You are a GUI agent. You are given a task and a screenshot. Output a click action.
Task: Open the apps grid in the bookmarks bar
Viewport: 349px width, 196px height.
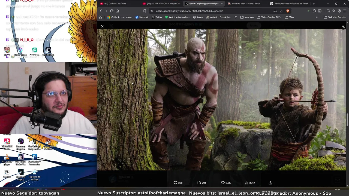(x=100, y=17)
